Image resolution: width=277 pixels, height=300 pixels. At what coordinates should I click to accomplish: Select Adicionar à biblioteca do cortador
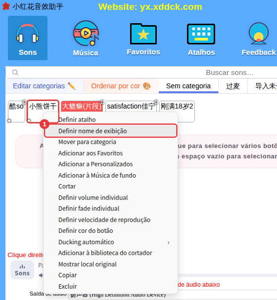[x=111, y=253]
